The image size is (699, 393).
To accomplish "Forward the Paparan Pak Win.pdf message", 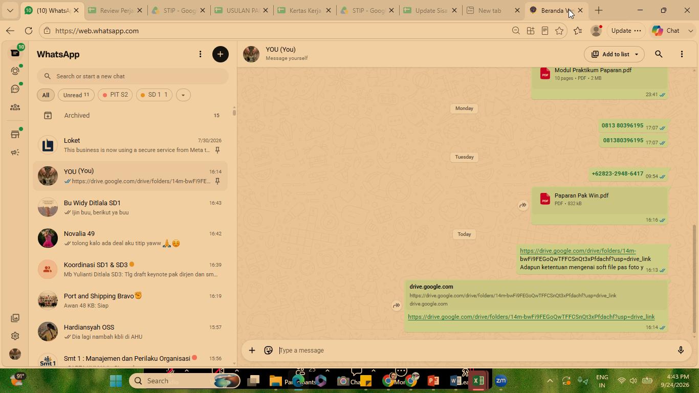I will click(x=523, y=205).
